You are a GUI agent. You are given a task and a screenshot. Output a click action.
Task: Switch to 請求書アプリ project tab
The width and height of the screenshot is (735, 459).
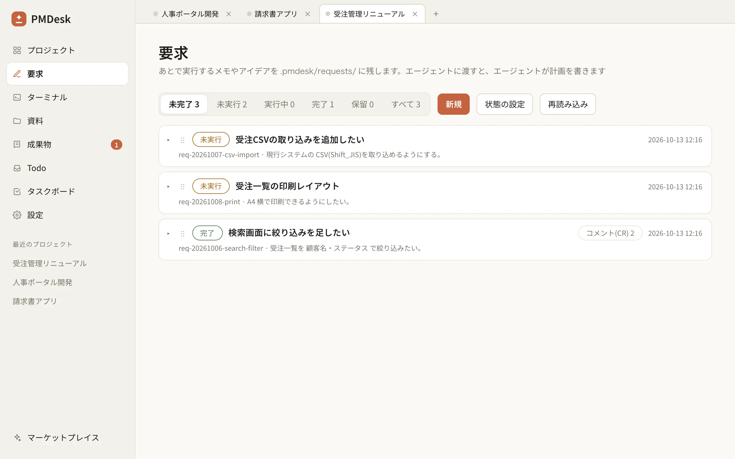(x=276, y=14)
